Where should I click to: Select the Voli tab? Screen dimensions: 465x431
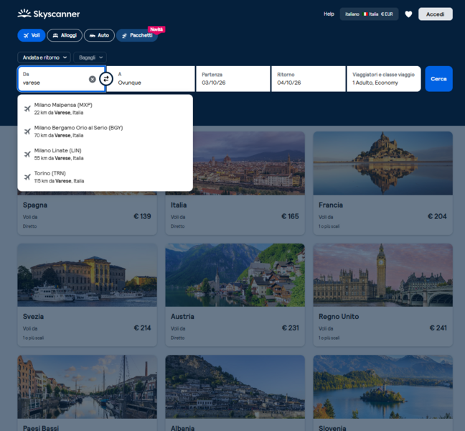[x=32, y=35]
